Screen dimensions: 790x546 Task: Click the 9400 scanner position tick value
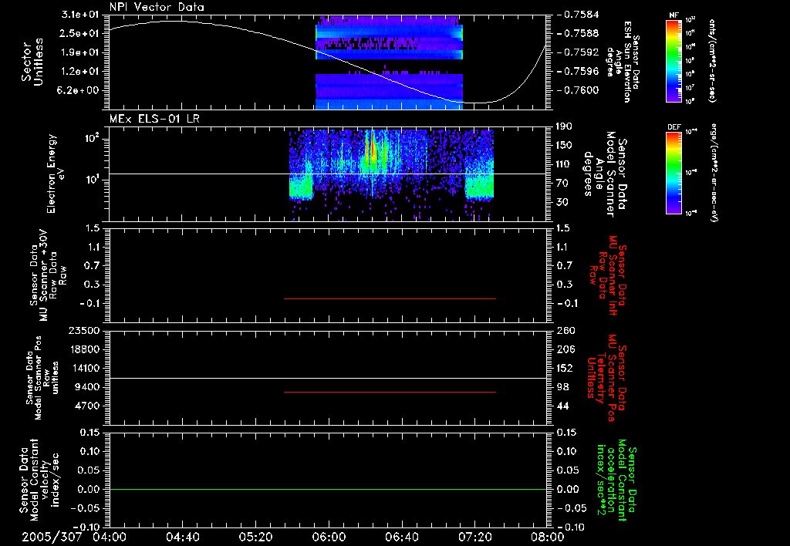87,387
